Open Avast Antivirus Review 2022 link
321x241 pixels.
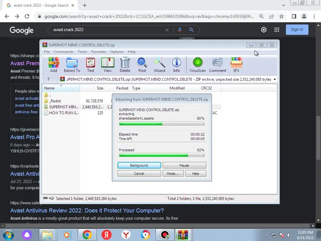point(87,211)
